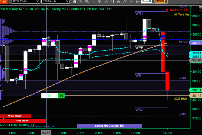
Task: Click the drawing objects document icon
Action: 131,2
